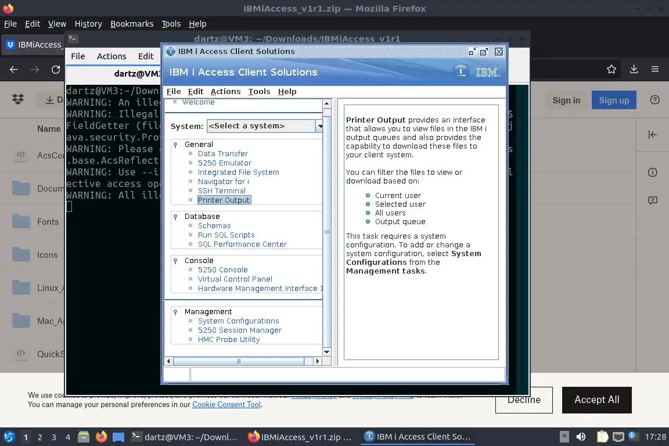
Task: Open Schemas under Database
Action: [x=214, y=226]
